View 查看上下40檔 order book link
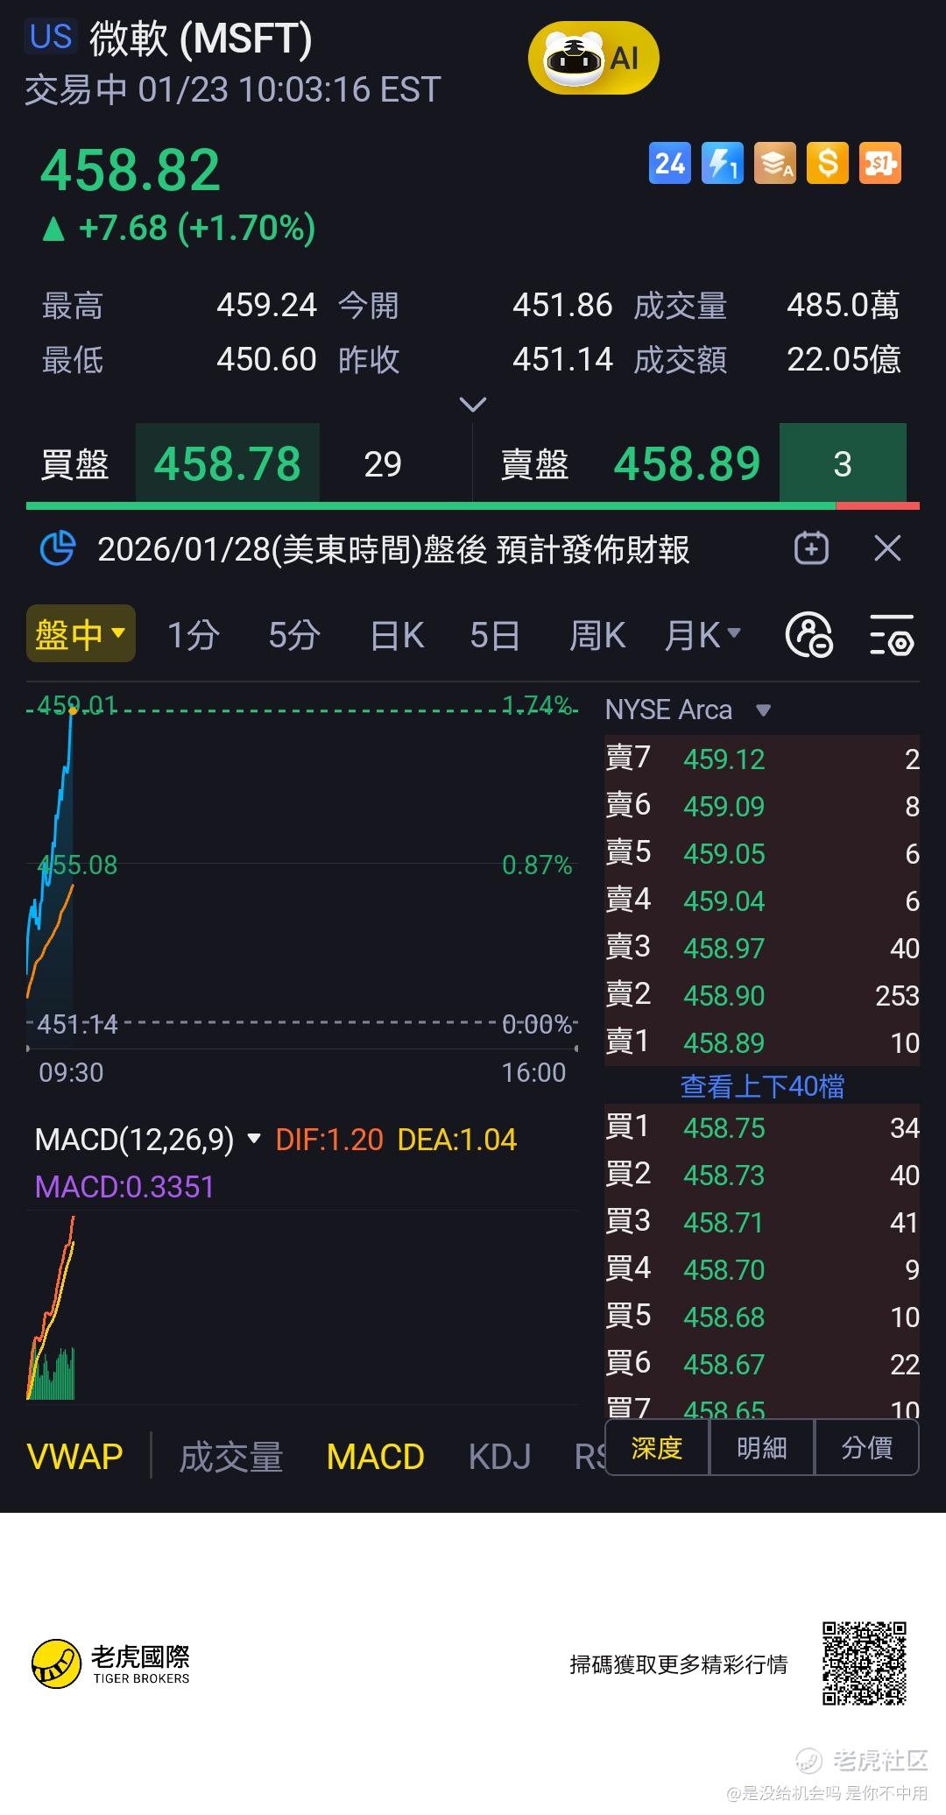 762,1086
